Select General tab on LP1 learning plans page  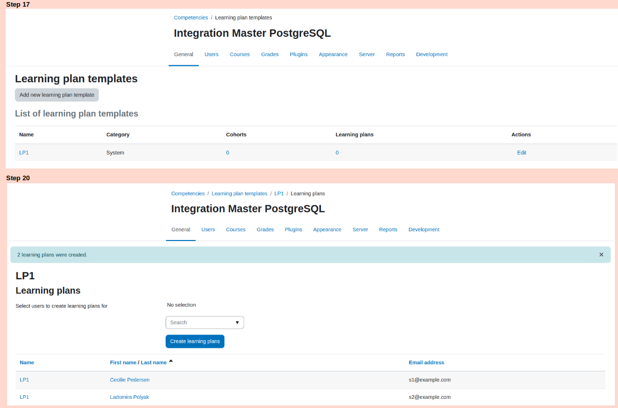(x=181, y=230)
